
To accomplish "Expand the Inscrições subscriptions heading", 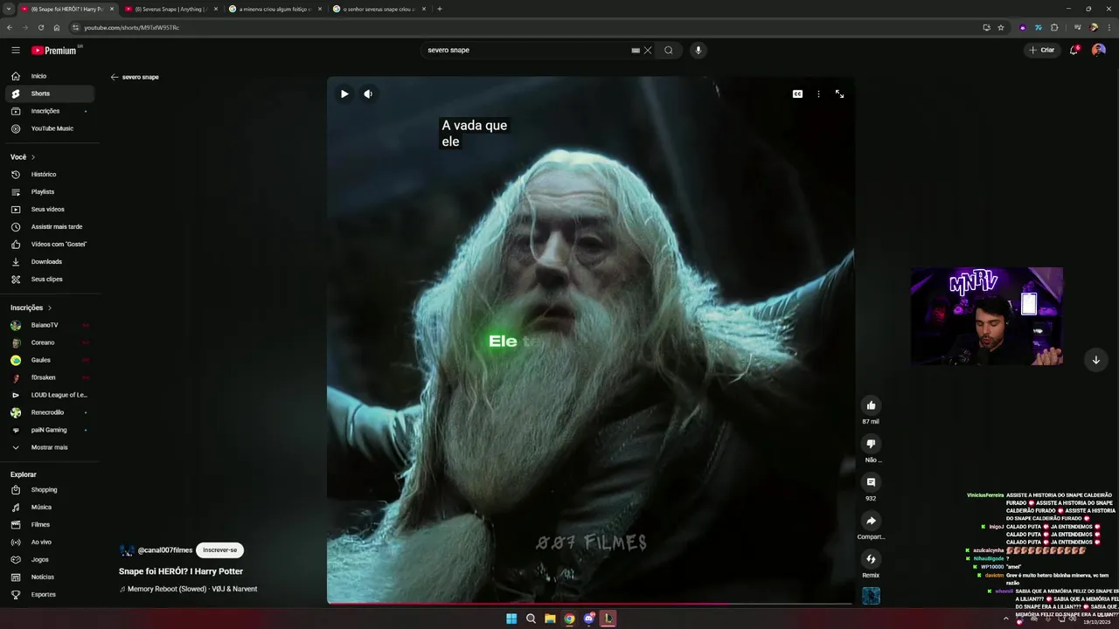I will click(x=31, y=308).
